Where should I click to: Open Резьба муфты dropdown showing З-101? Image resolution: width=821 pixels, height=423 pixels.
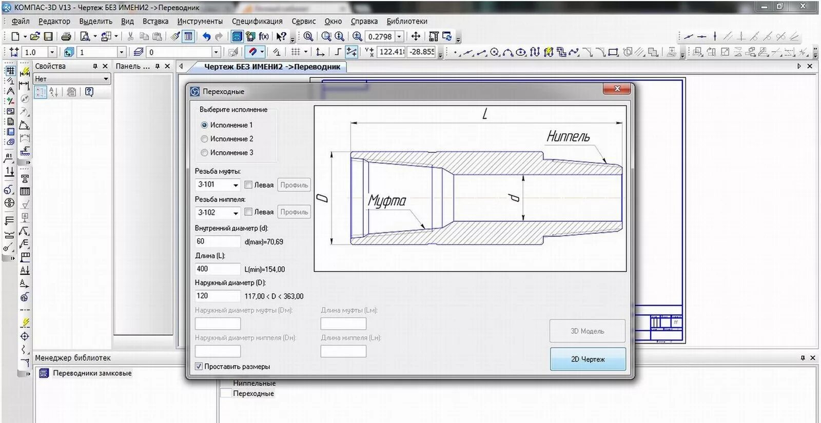[x=218, y=185]
